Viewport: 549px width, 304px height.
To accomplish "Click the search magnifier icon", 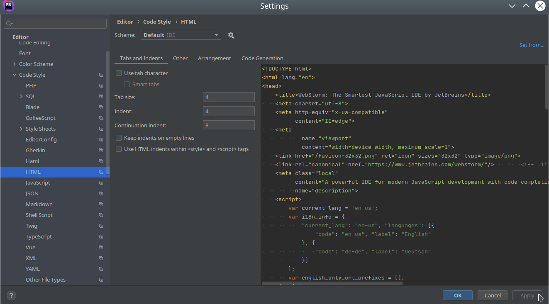I will click(x=9, y=24).
